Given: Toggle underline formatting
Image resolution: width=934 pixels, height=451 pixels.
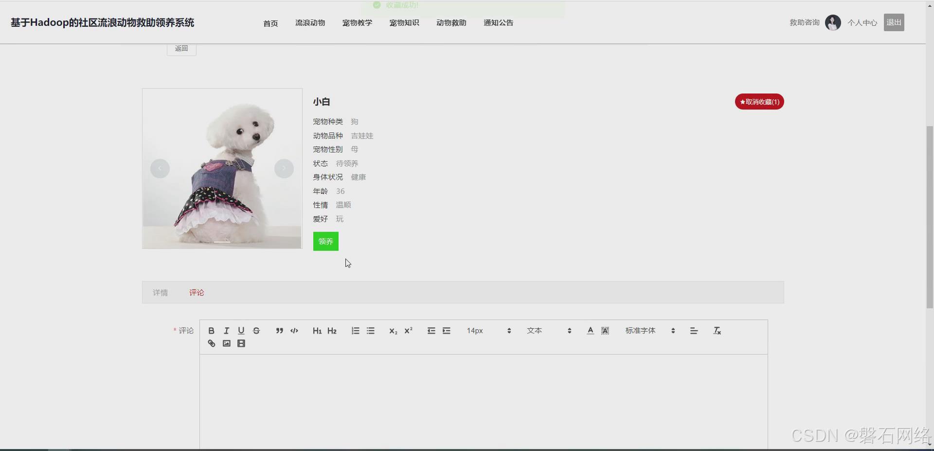Looking at the screenshot, I should click(241, 330).
